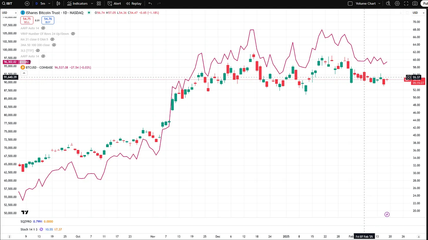Click the BUY 54.76 button
The width and height of the screenshot is (428, 240).
point(48,20)
